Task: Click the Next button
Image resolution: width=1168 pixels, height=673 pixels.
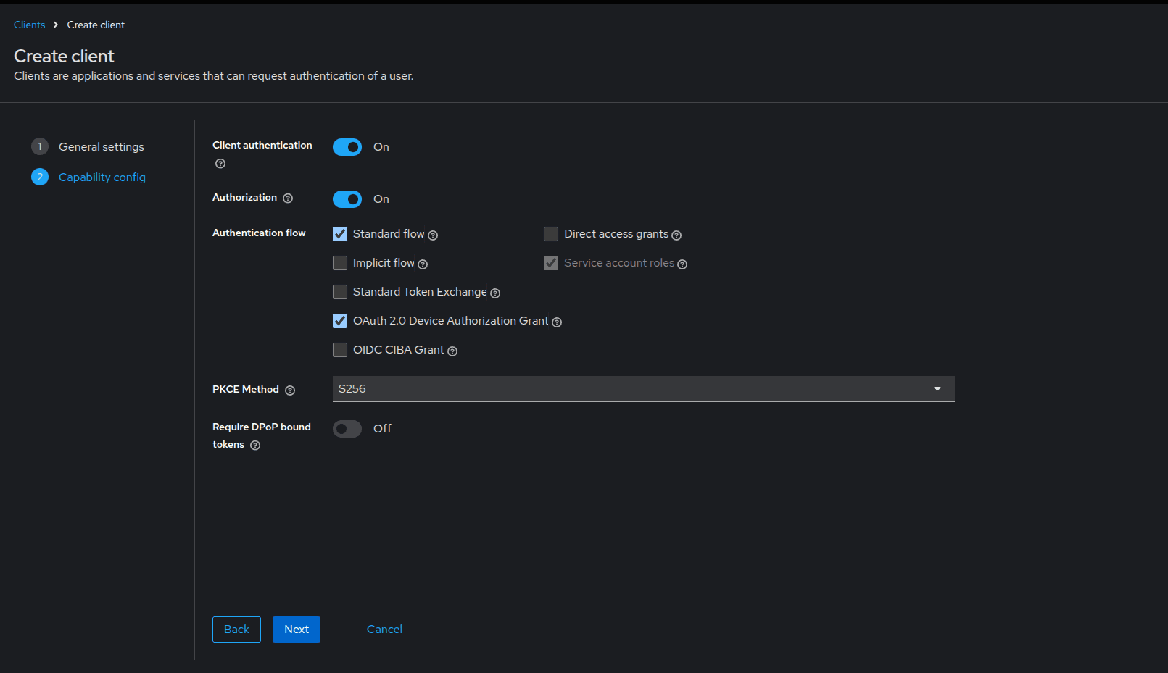Action: 296,629
